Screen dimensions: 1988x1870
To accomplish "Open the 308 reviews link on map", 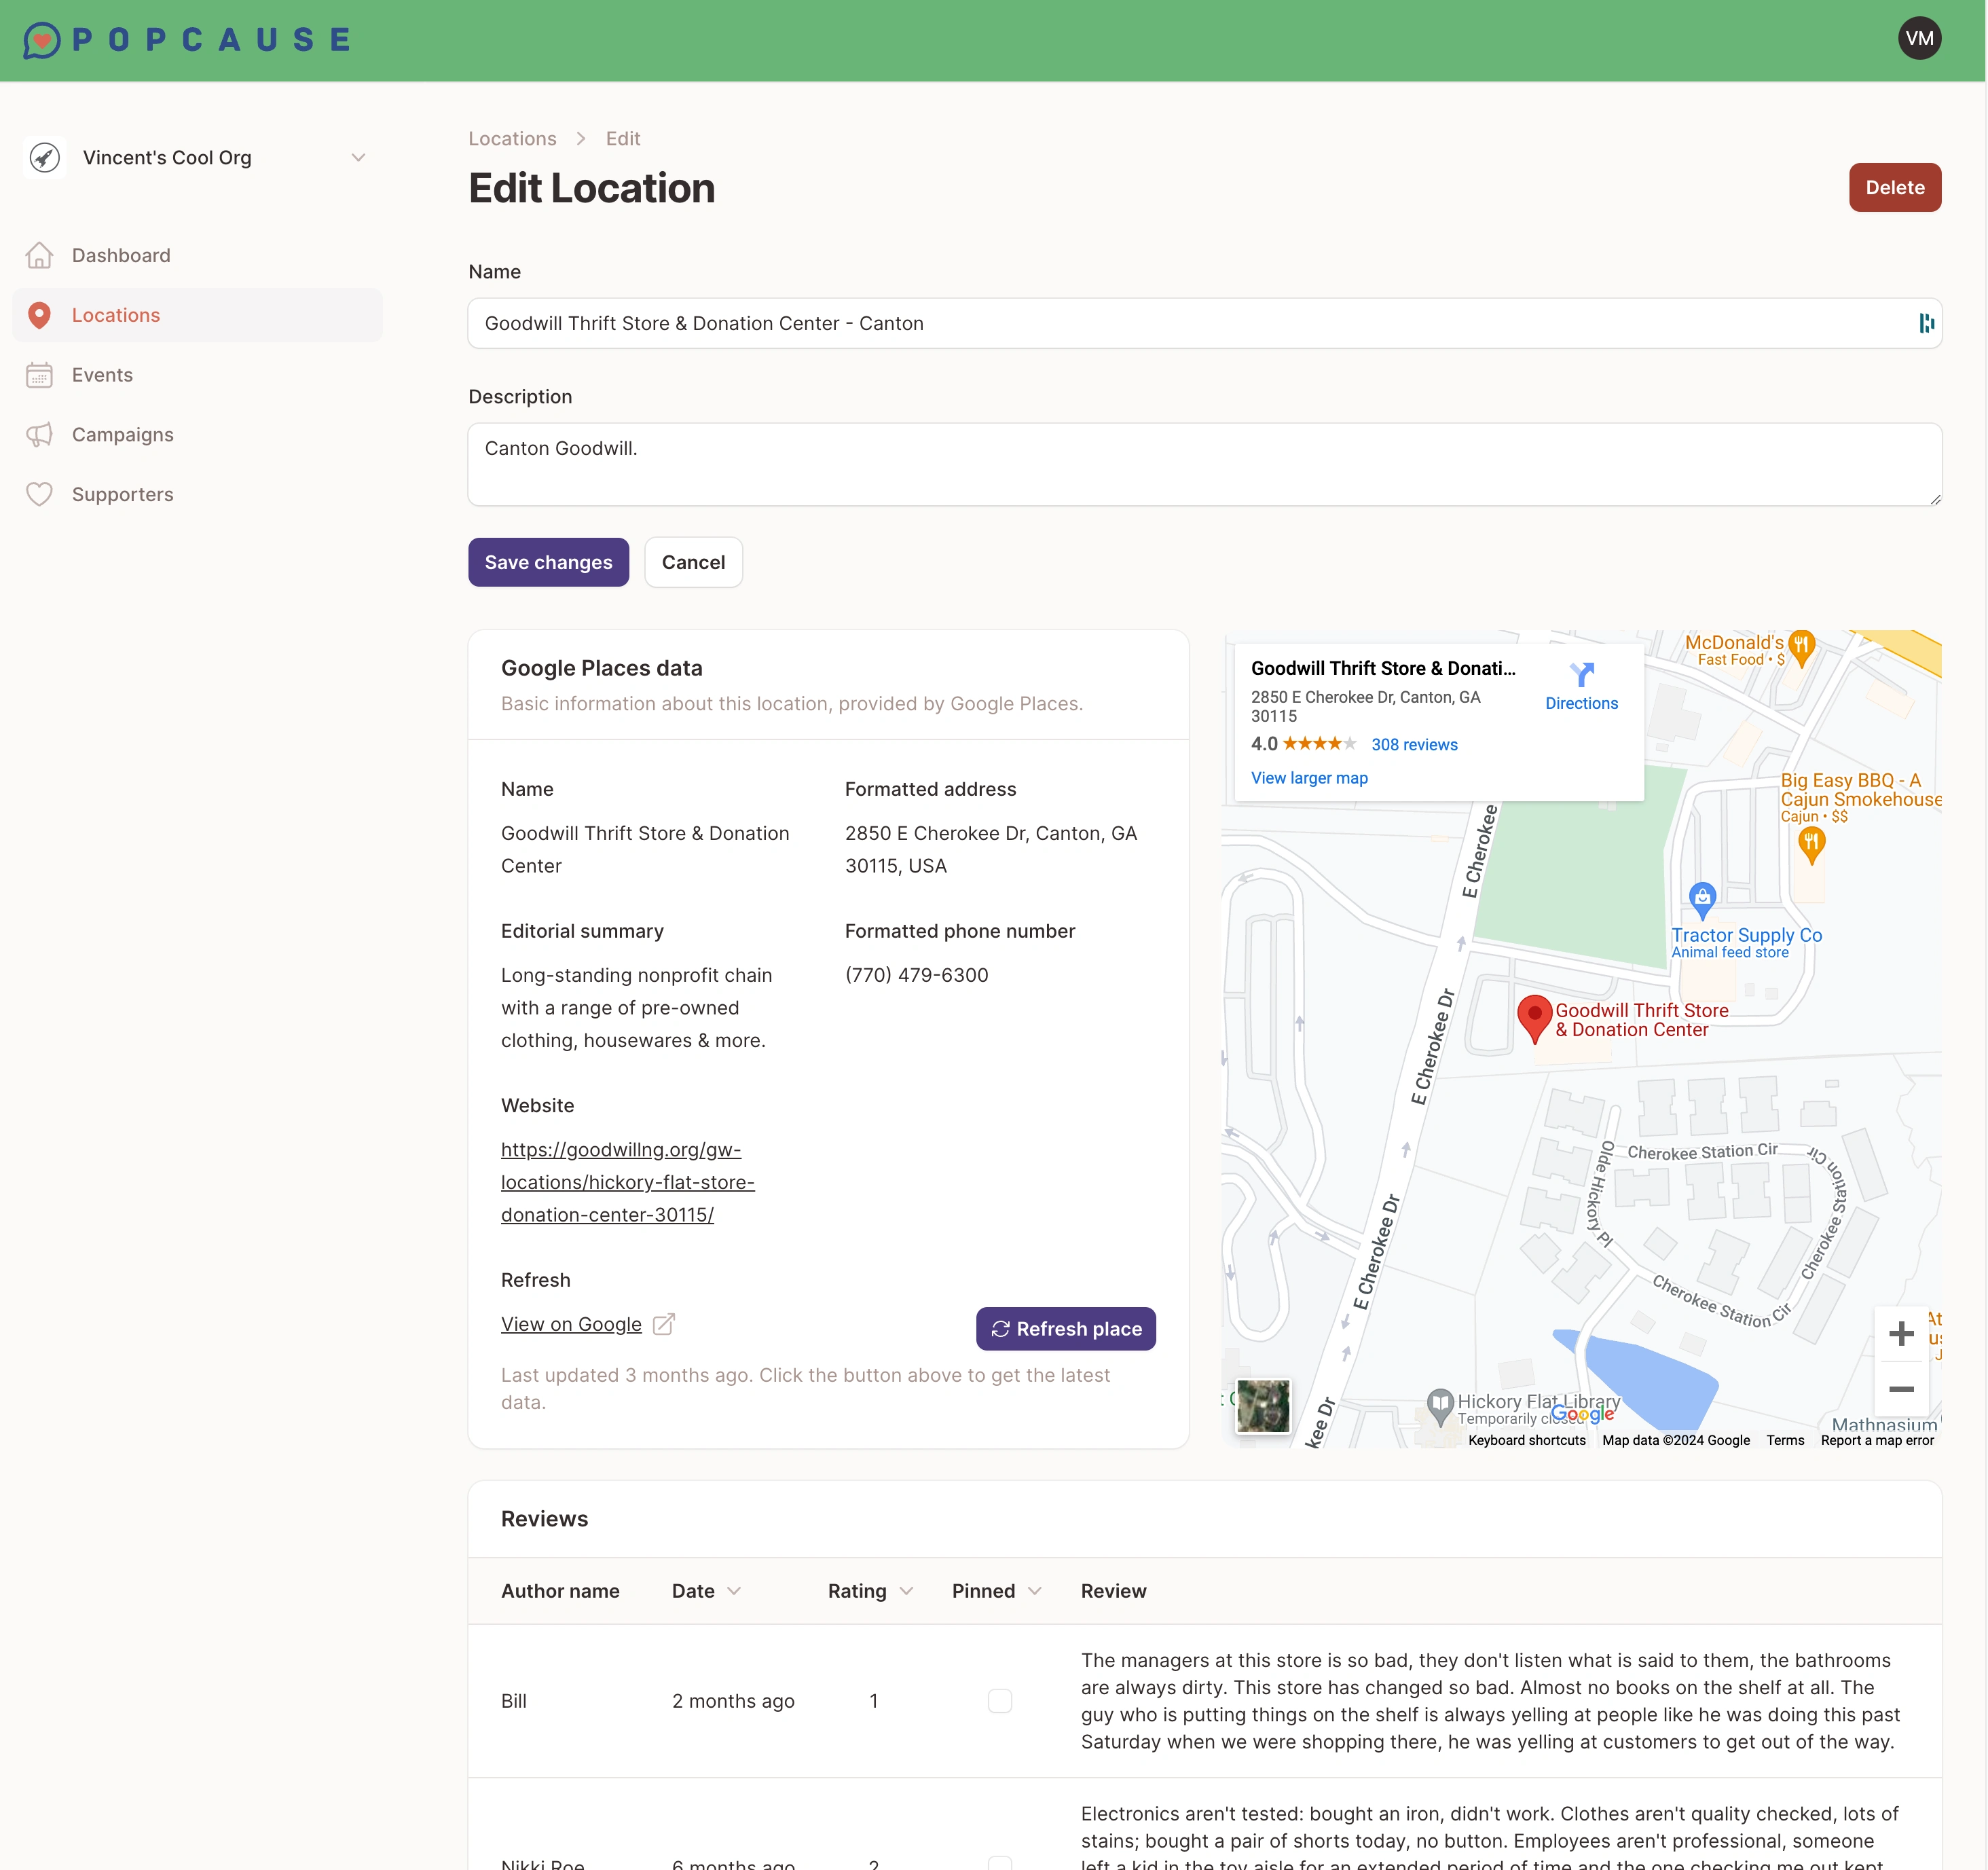I will click(x=1414, y=746).
